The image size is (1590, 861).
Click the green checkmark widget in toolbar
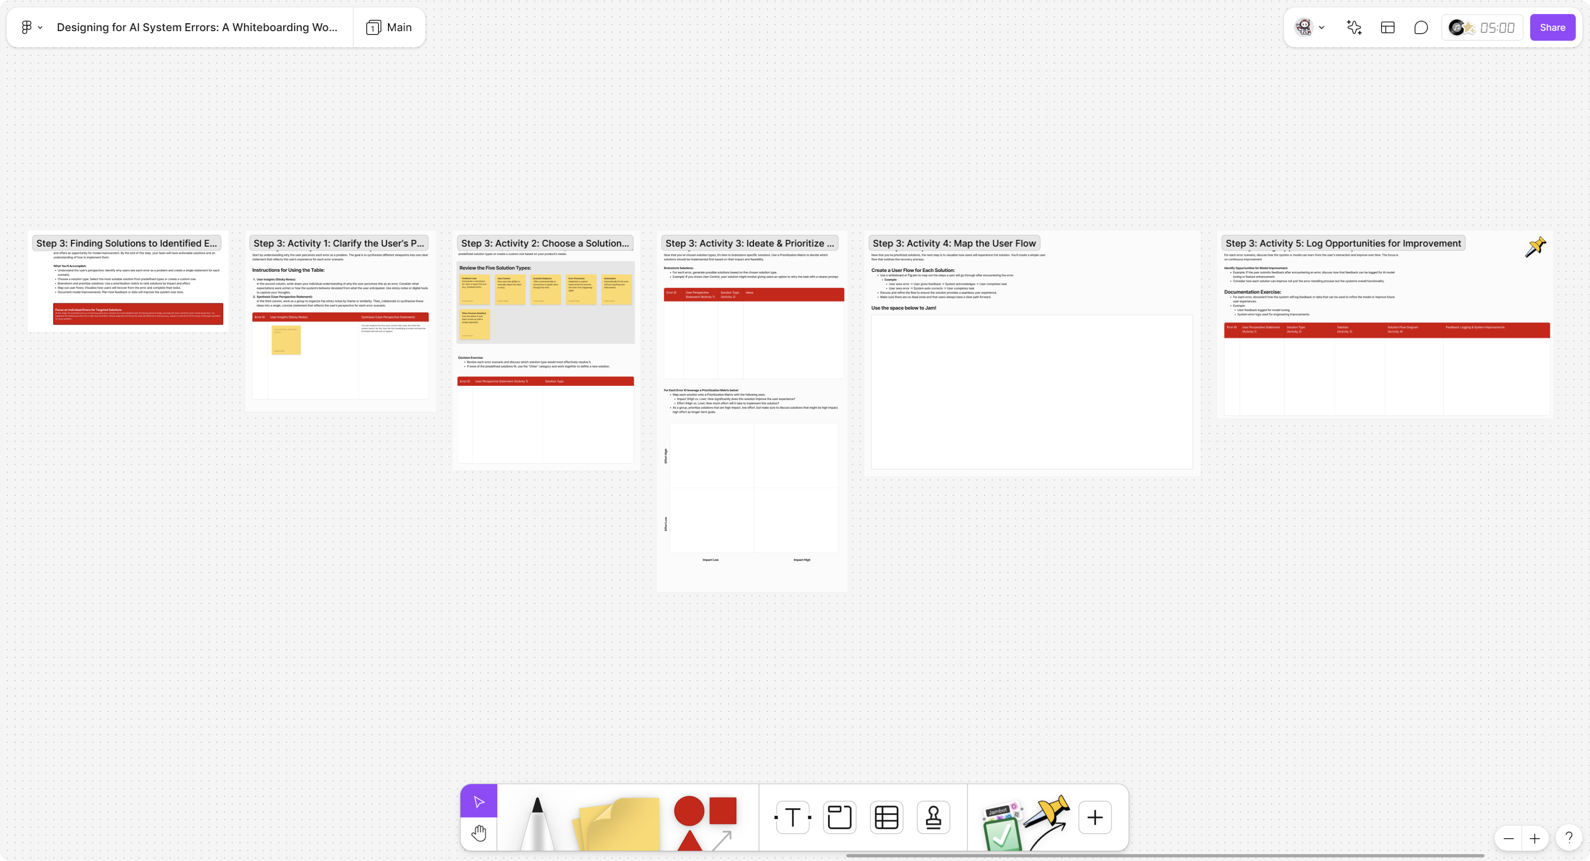tap(1002, 834)
